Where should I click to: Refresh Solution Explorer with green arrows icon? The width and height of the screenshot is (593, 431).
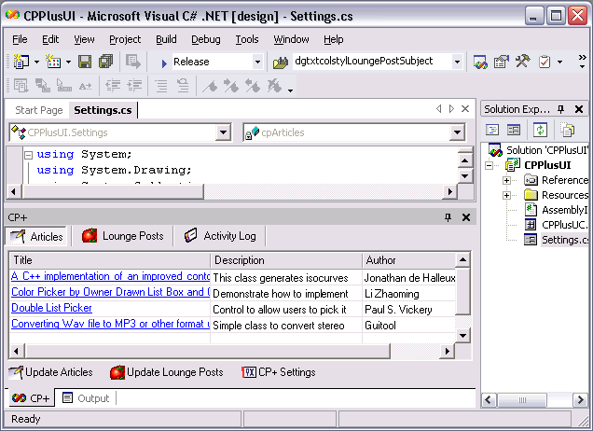pyautogui.click(x=540, y=130)
